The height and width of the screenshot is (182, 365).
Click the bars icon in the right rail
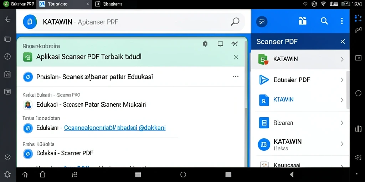coord(358,129)
